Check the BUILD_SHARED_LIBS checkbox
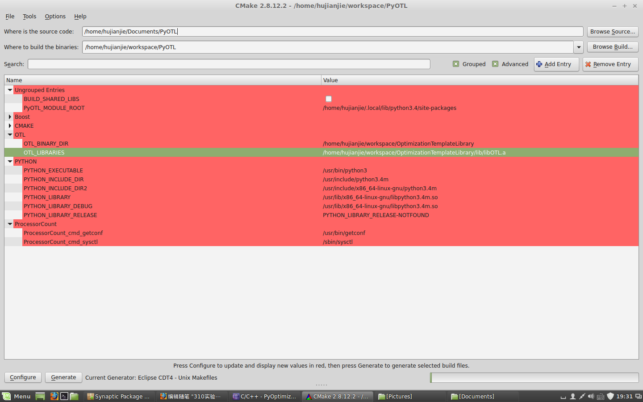Screen dimensions: 643x402 329,99
